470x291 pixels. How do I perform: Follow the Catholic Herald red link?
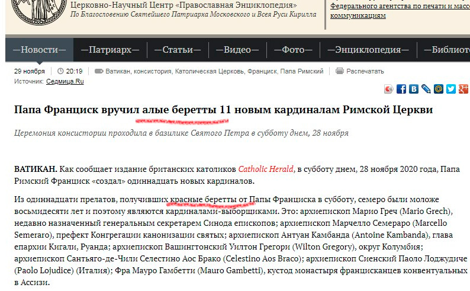tap(266, 169)
